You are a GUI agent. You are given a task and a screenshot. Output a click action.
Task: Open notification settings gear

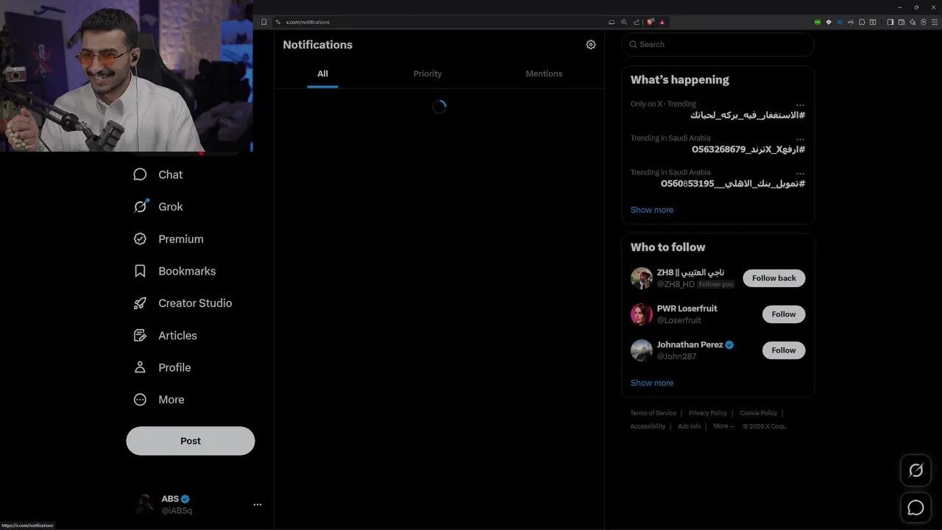(591, 45)
